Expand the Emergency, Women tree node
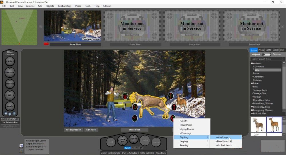Image resolution: width=286 pixels, height=155 pixels. click(x=252, y=110)
